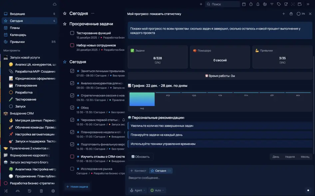Click the 3% progress circle indicator
Viewport: 315px width, 196px height.
click(x=300, y=14)
